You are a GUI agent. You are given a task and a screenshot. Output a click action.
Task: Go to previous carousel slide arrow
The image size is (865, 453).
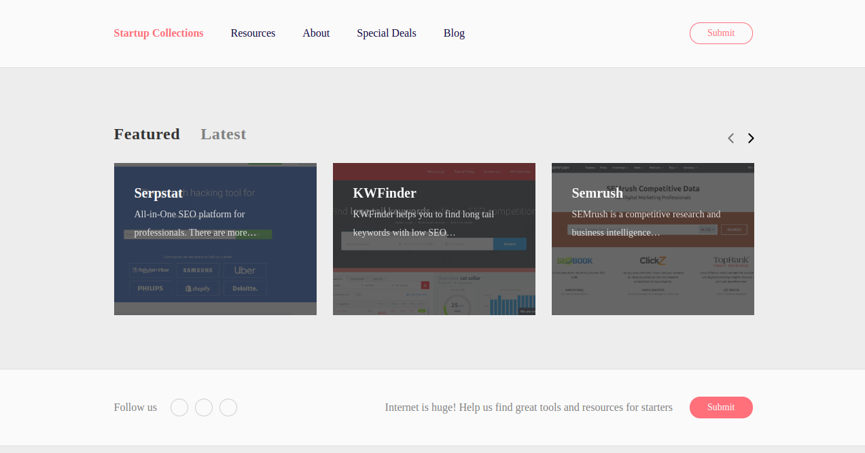731,138
